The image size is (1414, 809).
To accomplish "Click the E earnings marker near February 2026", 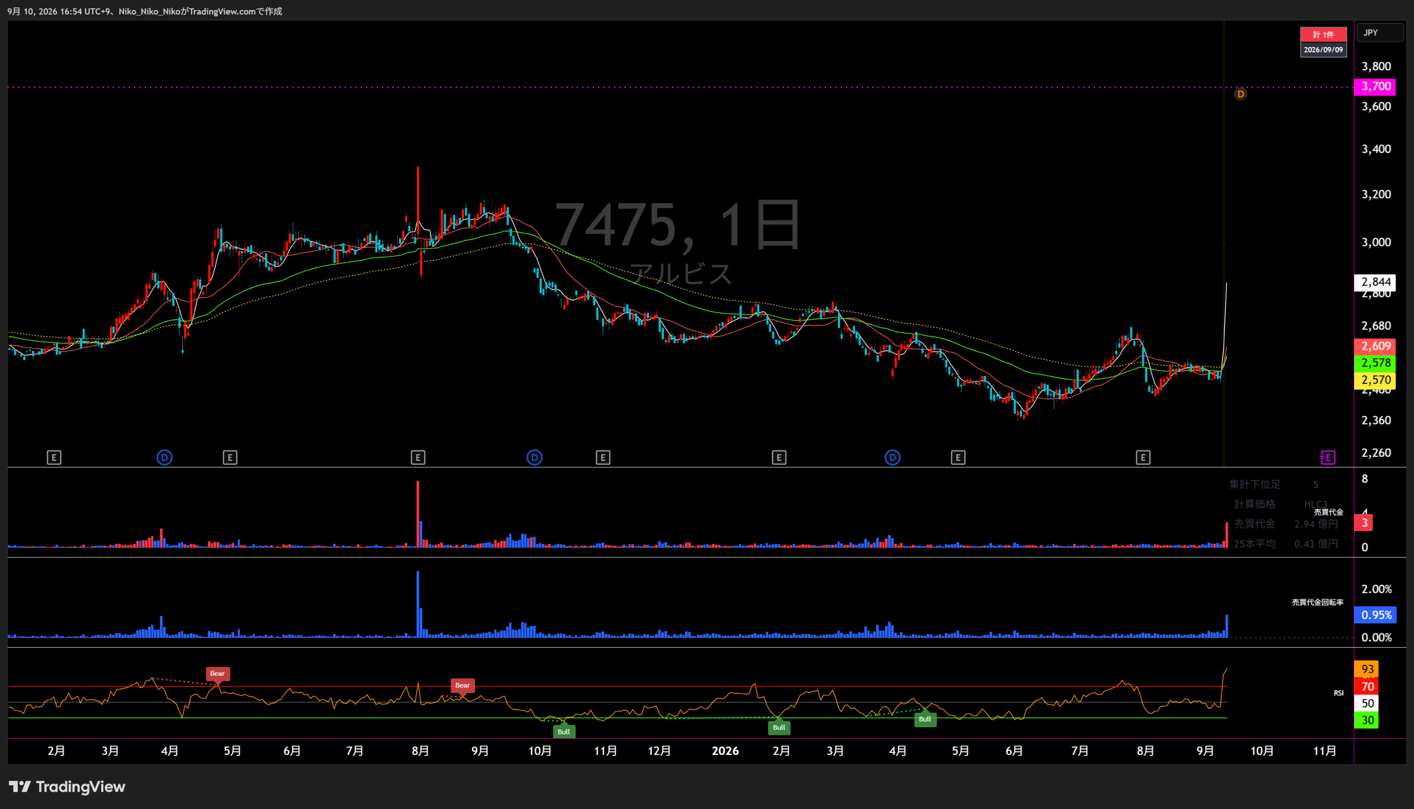I will click(779, 458).
